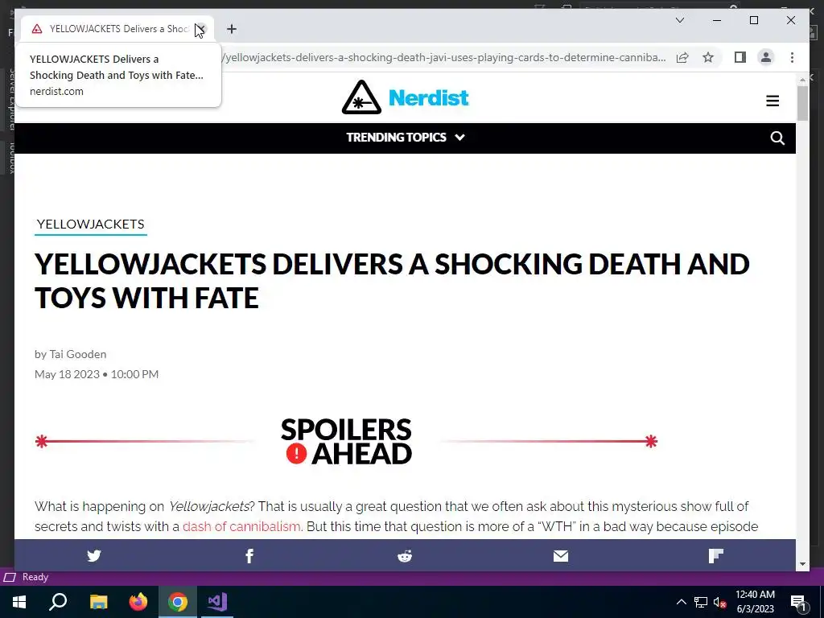824x618 pixels.
Task: Open the tab search chevron
Action: (679, 20)
